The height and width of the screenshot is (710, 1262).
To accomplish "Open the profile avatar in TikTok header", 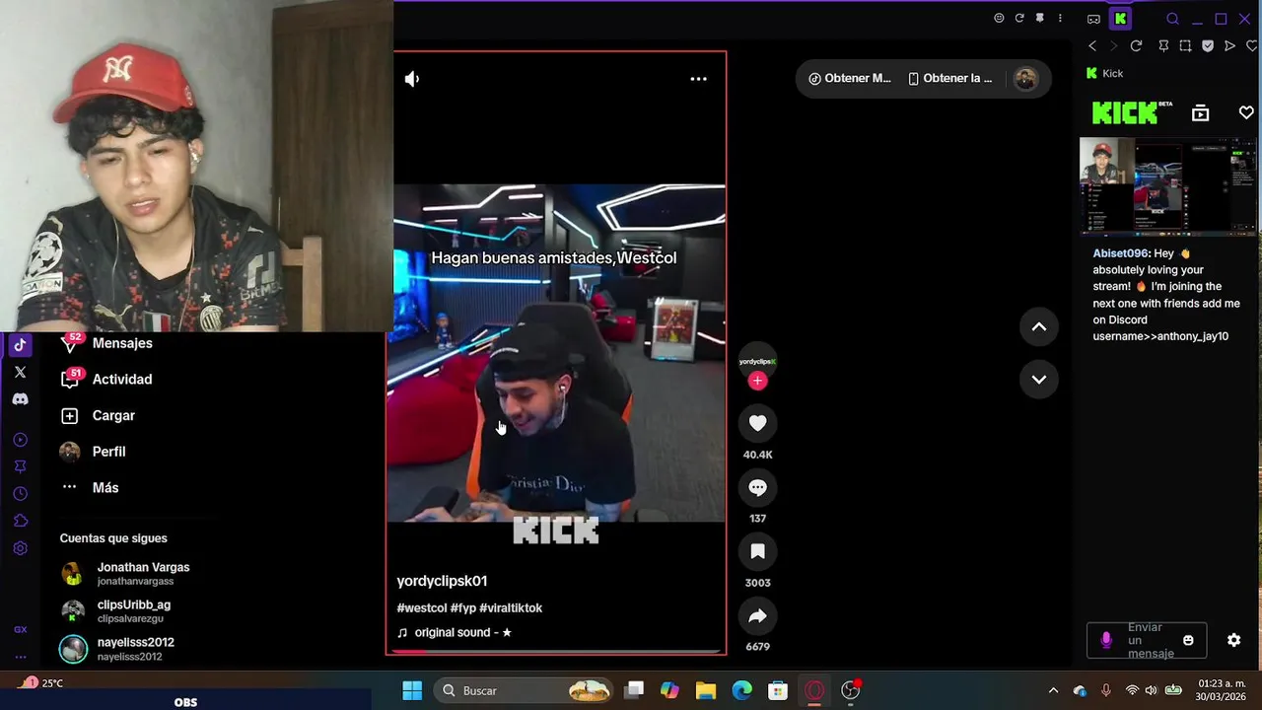I will click(x=1025, y=79).
